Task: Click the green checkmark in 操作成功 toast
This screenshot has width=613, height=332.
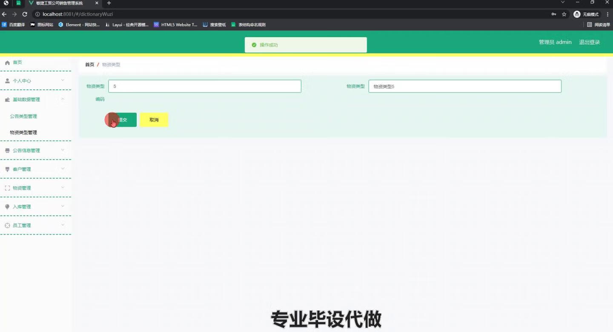Action: (x=254, y=44)
